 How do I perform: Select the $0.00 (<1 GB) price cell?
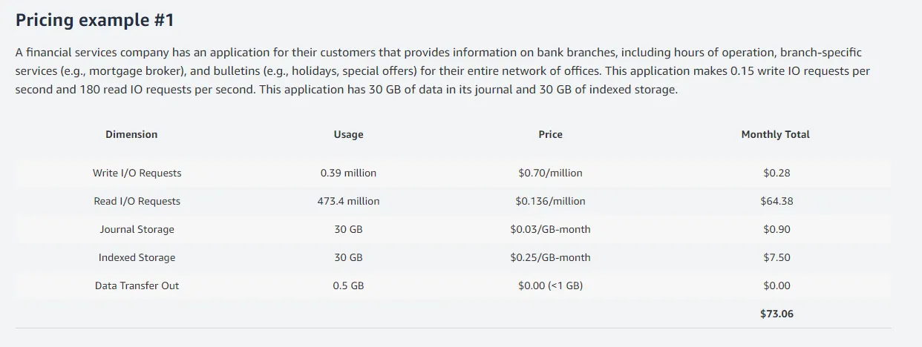(550, 285)
